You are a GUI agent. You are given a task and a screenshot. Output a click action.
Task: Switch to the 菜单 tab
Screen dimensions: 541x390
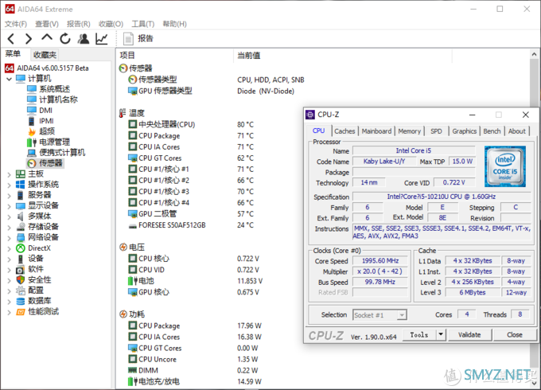[13, 54]
